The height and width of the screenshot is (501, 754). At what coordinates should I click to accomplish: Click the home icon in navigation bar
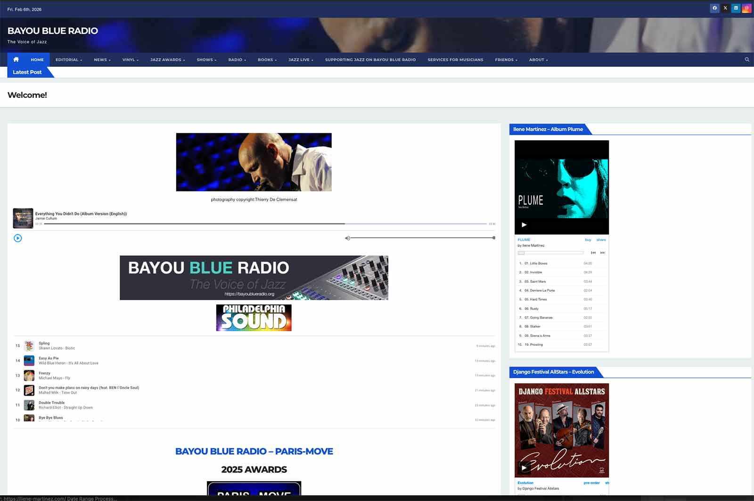16,59
